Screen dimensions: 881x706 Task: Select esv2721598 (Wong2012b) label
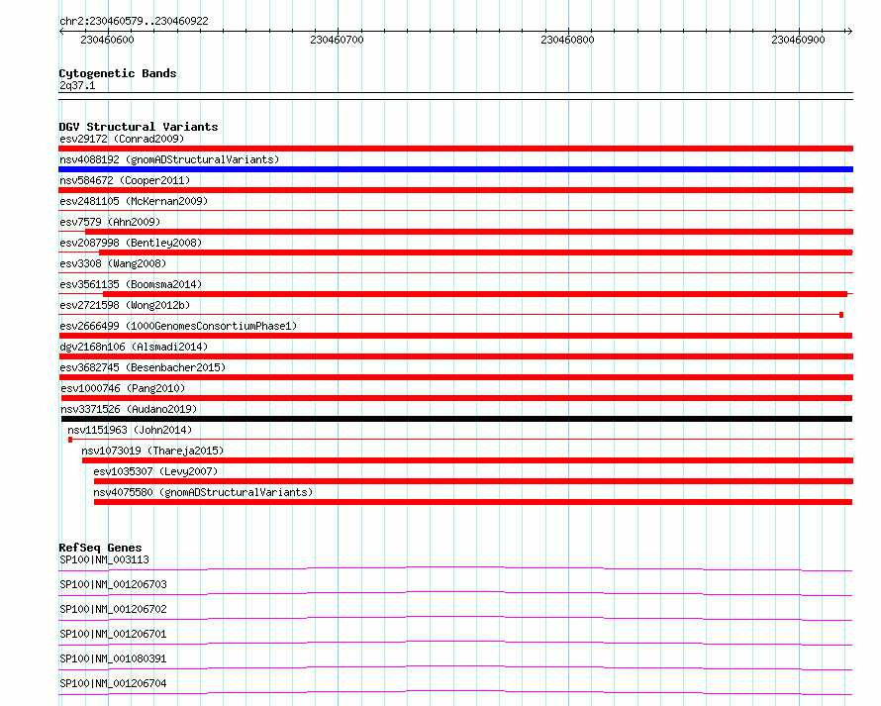point(125,305)
